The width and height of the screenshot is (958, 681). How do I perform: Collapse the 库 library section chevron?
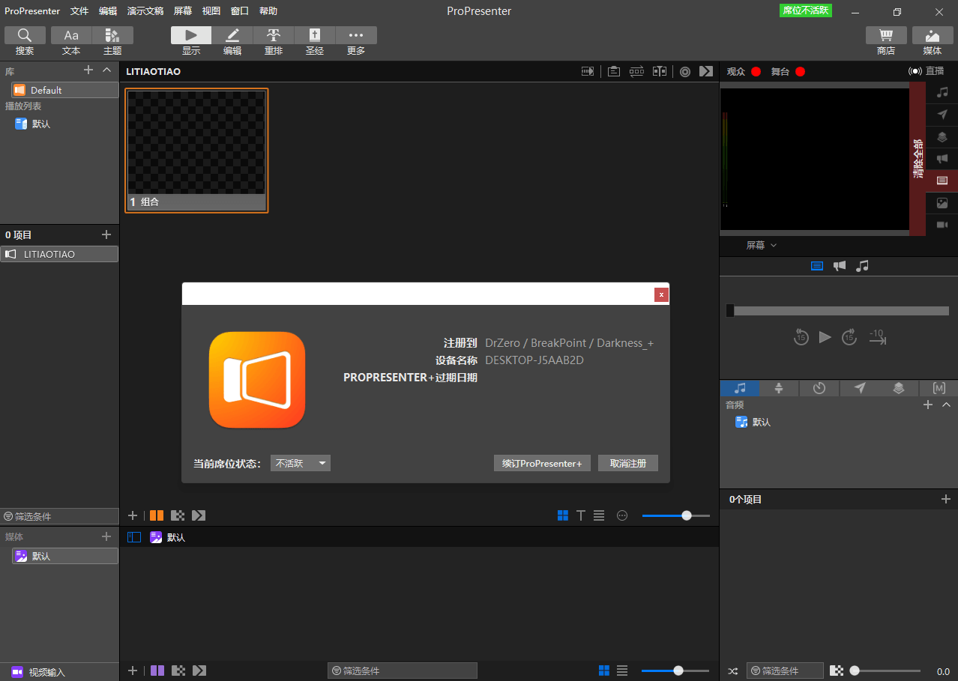click(x=106, y=70)
